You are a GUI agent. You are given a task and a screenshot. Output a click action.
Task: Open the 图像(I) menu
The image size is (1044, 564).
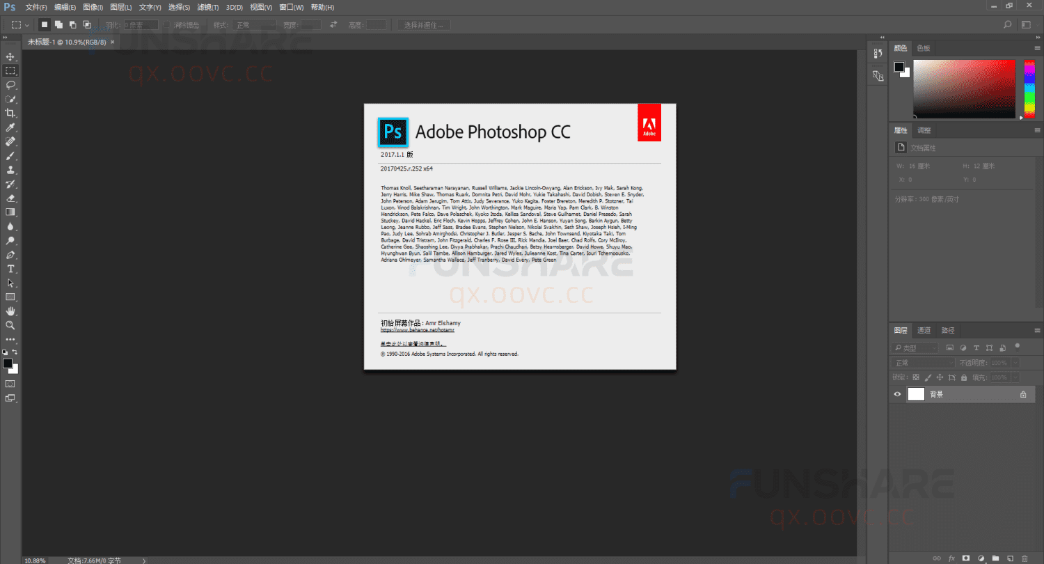tap(93, 7)
